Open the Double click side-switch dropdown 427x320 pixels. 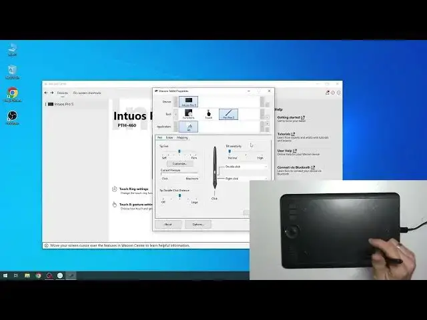click(246, 167)
